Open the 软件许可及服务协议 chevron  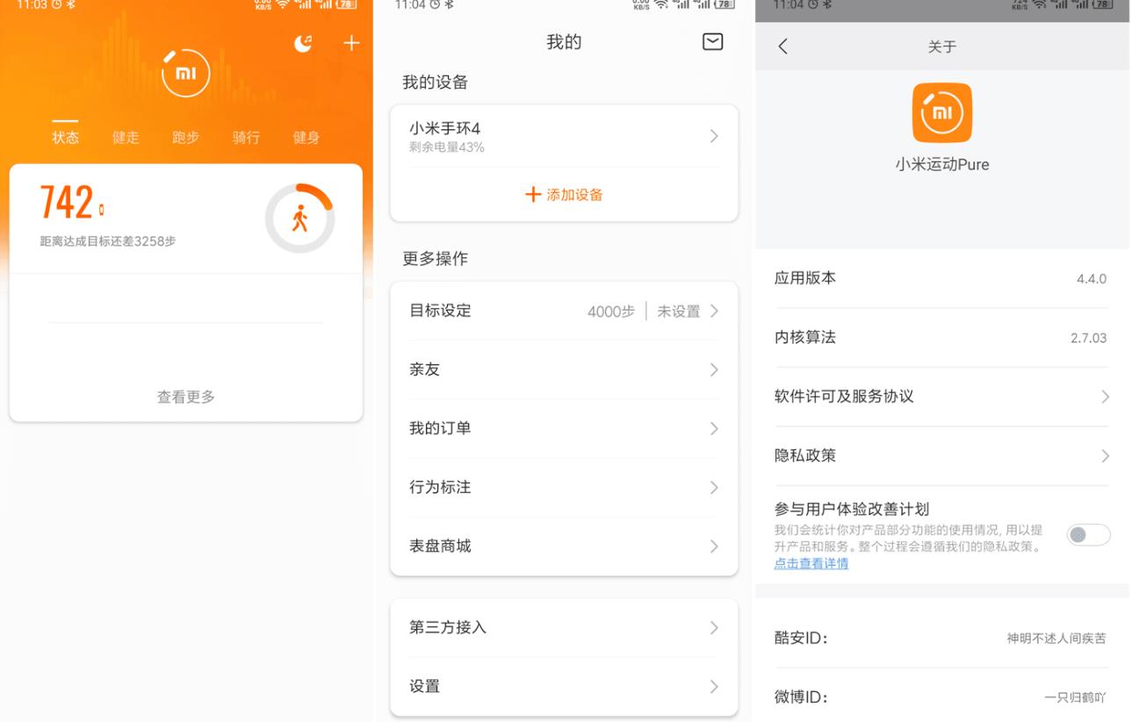click(1105, 397)
